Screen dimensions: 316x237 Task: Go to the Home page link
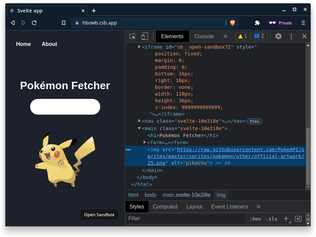(x=23, y=44)
